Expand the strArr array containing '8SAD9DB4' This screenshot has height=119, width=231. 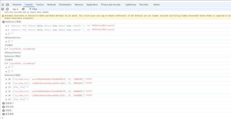6,95
